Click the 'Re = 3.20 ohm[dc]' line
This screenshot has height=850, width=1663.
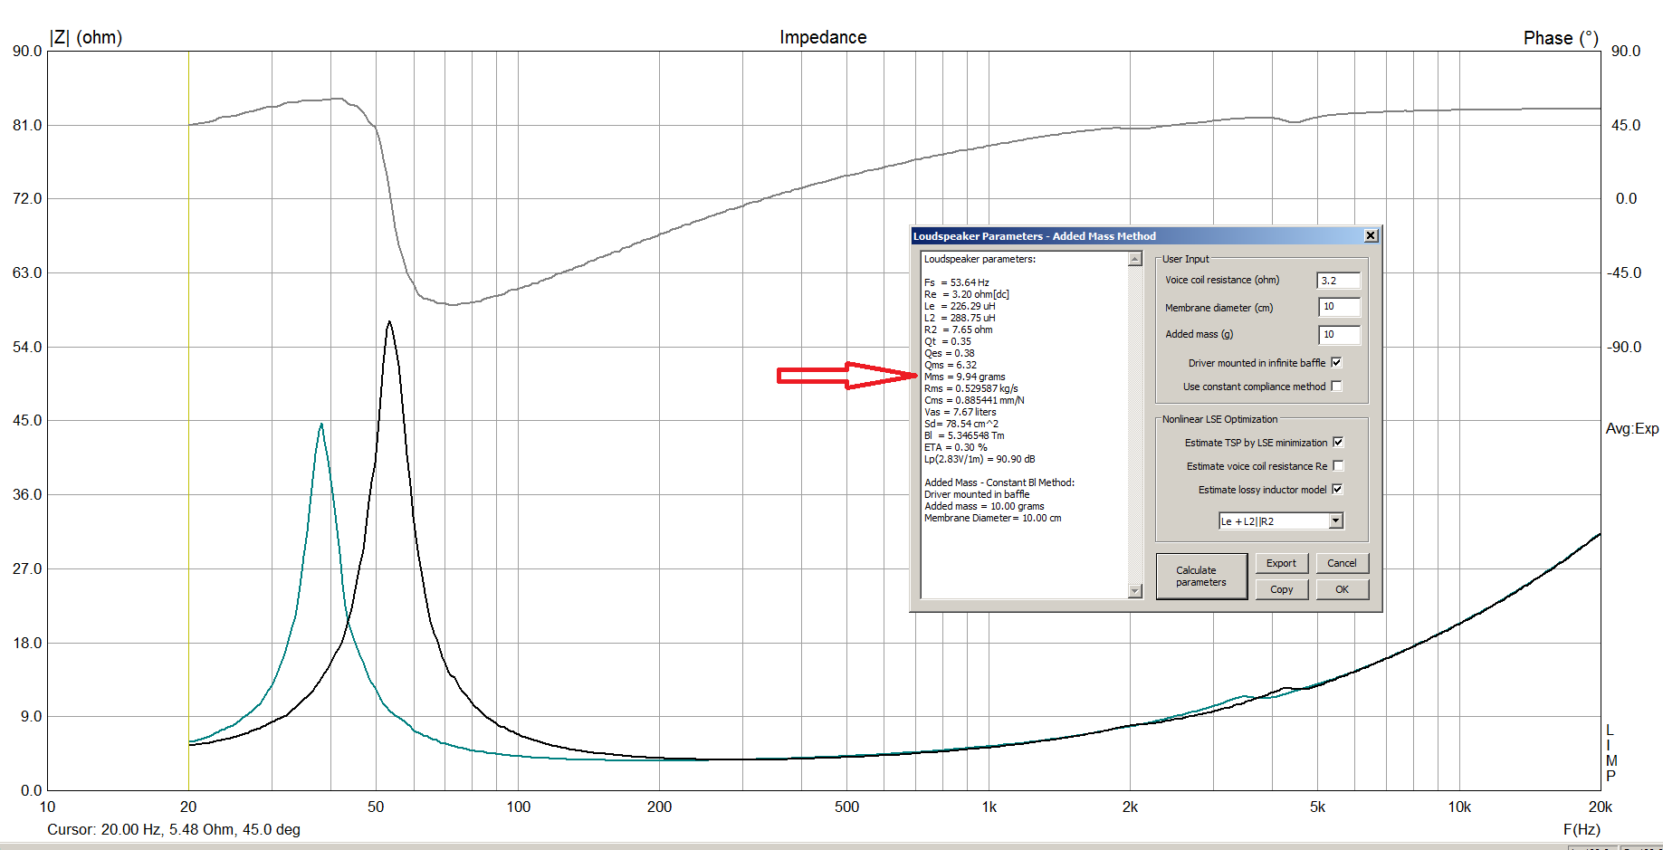(966, 294)
